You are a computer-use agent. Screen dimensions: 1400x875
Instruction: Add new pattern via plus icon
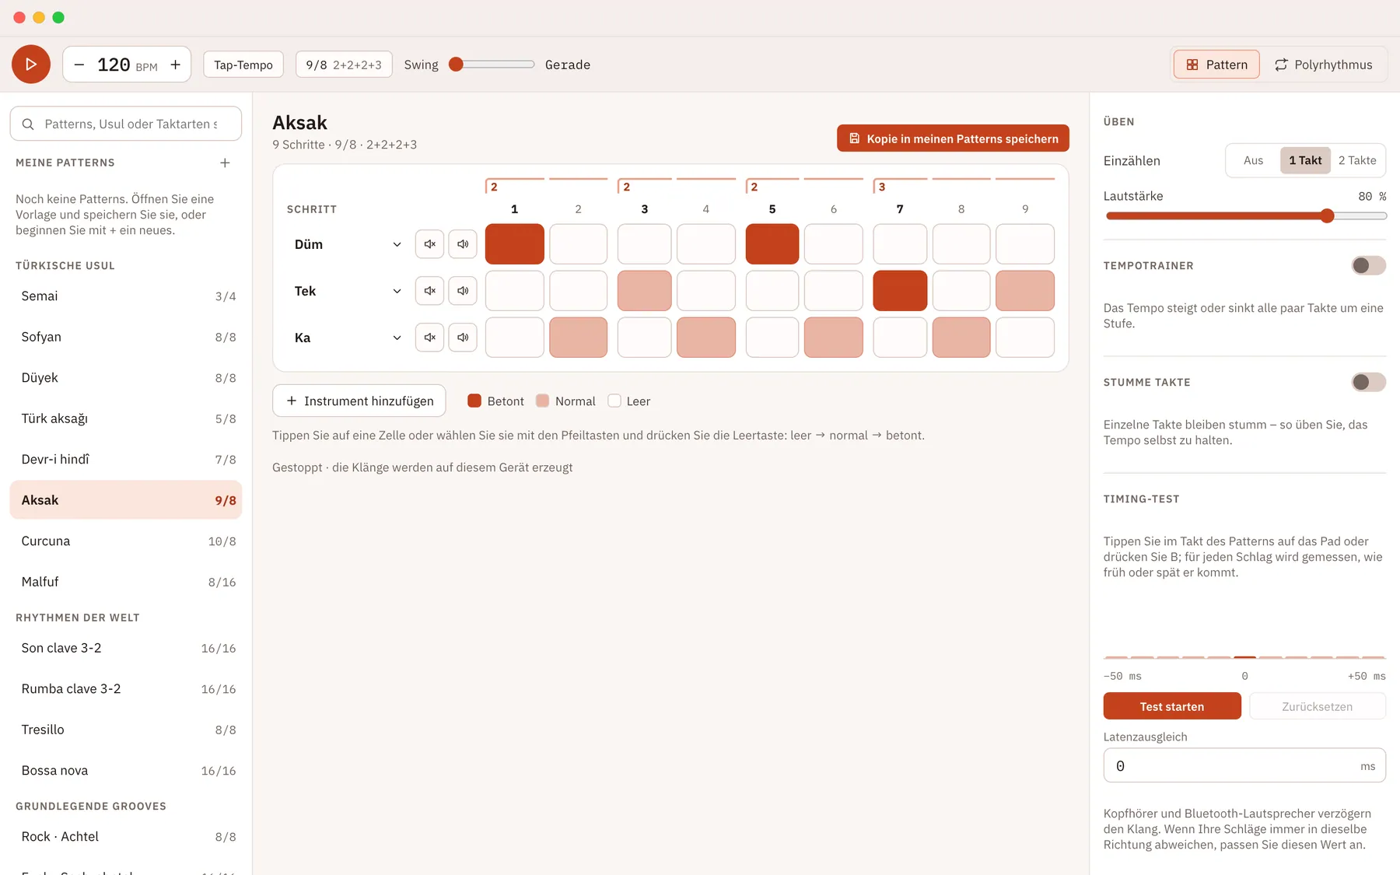tap(225, 163)
